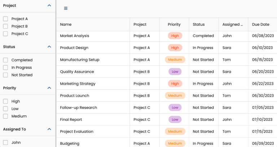The height and width of the screenshot is (147, 277).
Task: Collapse the Assigned To filter section
Action: (x=49, y=129)
